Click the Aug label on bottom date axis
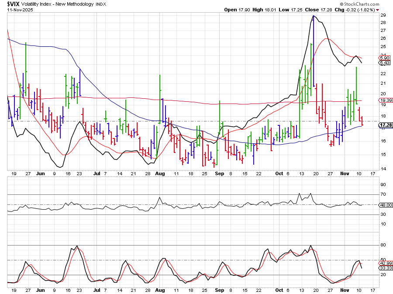The height and width of the screenshot is (294, 393). tap(160, 290)
